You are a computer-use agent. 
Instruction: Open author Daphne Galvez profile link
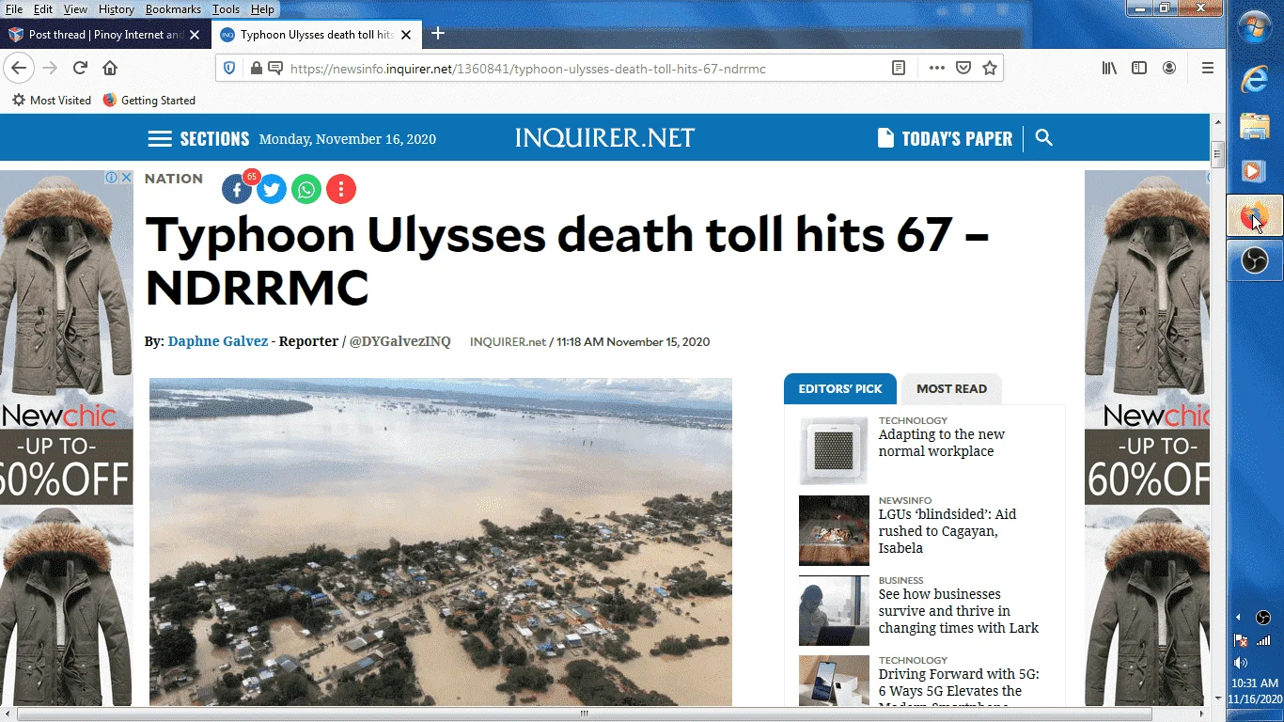pyautogui.click(x=217, y=341)
